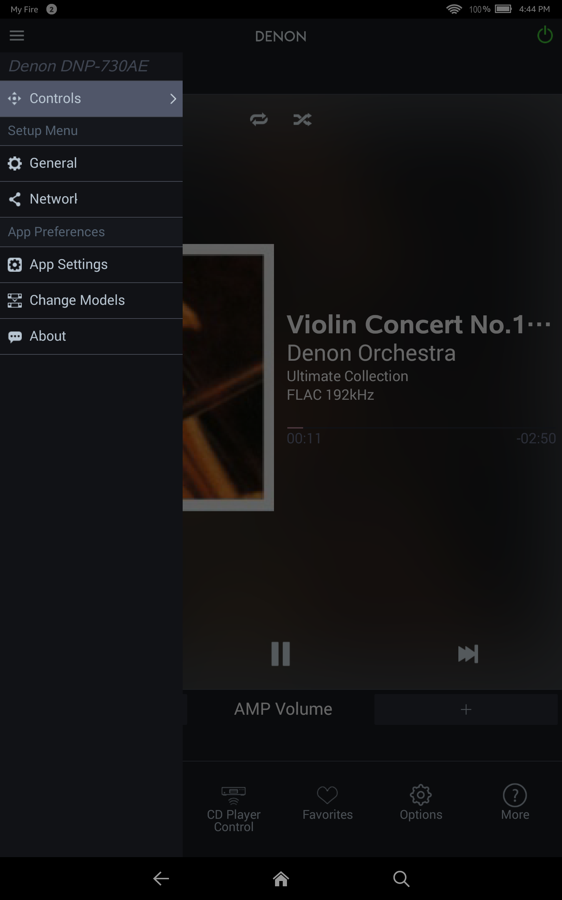
Task: Increase AMP Volume with the plus control
Action: 466,709
